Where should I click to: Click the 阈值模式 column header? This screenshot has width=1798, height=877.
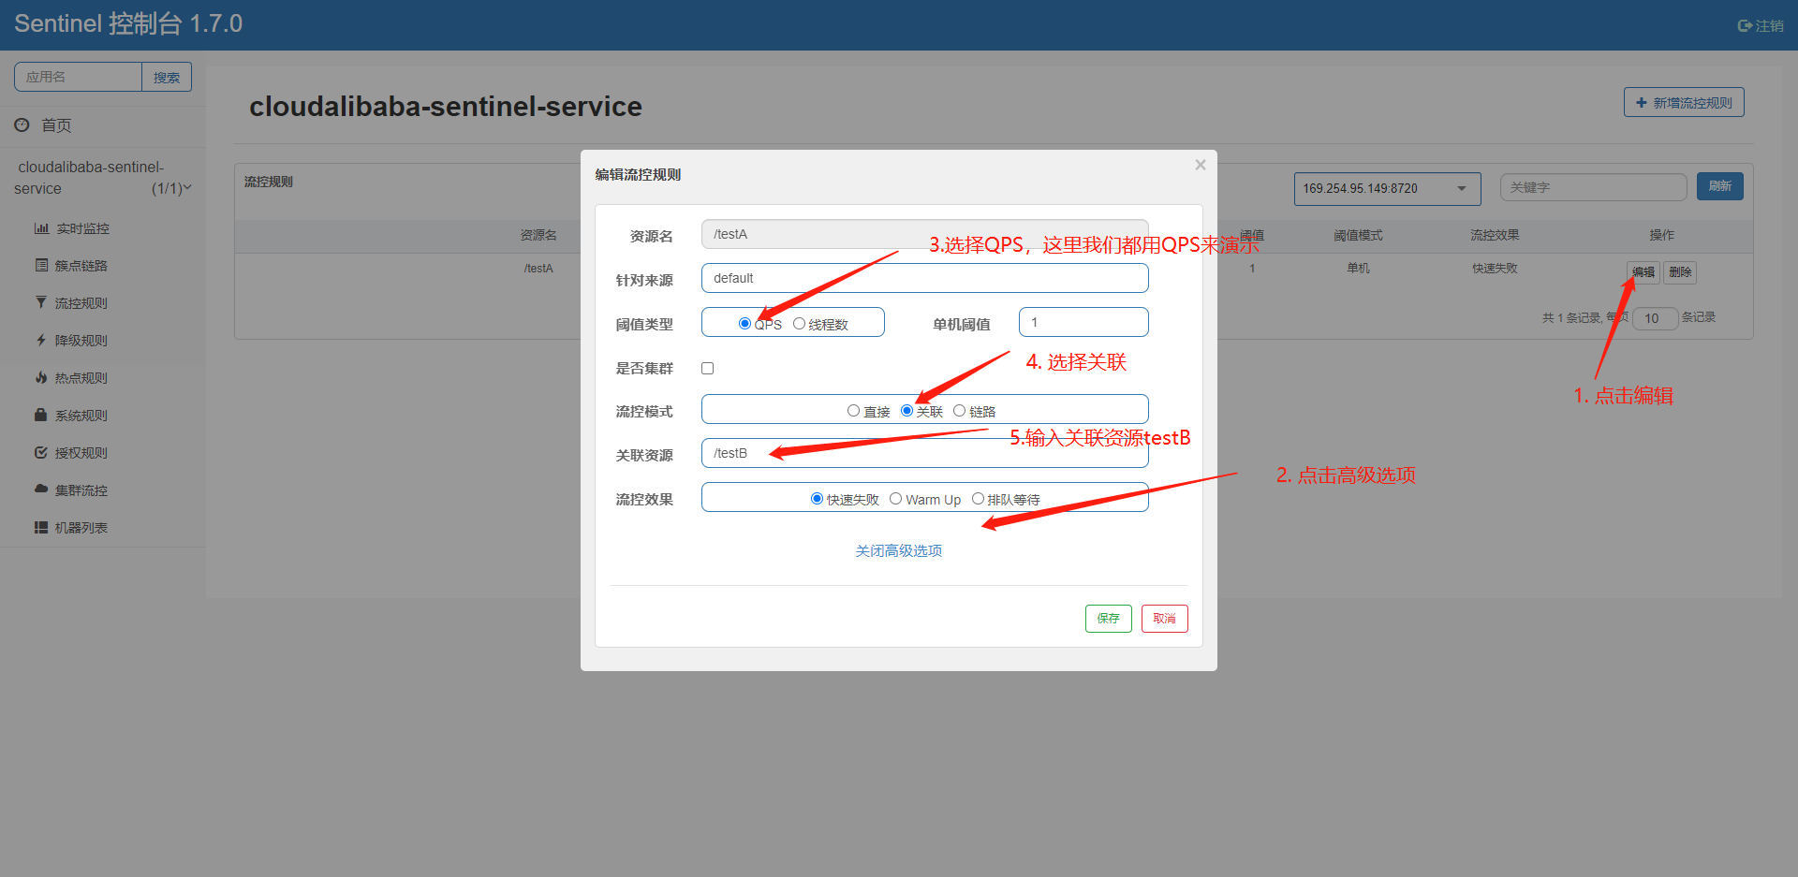(1358, 236)
